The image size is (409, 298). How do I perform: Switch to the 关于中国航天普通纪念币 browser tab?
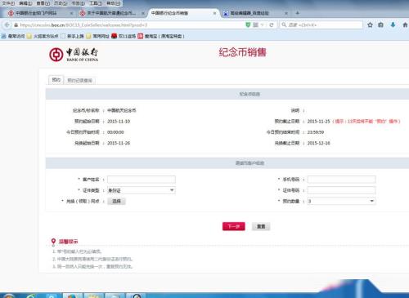111,13
